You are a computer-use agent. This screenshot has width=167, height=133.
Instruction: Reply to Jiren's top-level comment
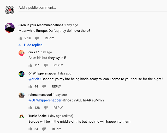click(x=49, y=38)
